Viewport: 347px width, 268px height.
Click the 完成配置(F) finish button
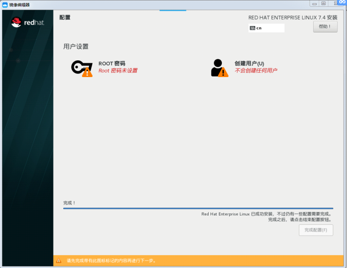click(x=316, y=230)
